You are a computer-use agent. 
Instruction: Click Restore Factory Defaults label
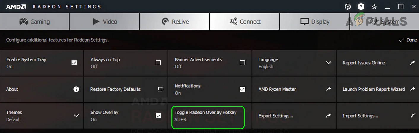pyautogui.click(x=115, y=89)
